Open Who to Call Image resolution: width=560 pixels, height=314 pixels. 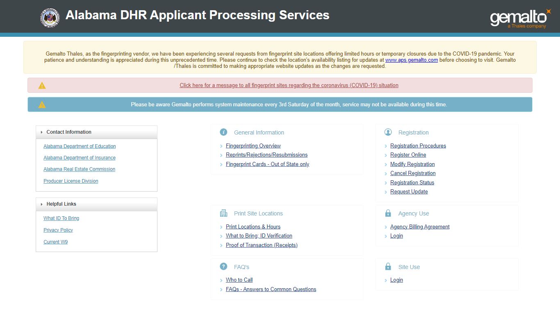(239, 280)
